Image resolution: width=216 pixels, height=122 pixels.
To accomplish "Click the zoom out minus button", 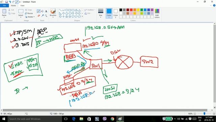I will [x=195, y=114].
